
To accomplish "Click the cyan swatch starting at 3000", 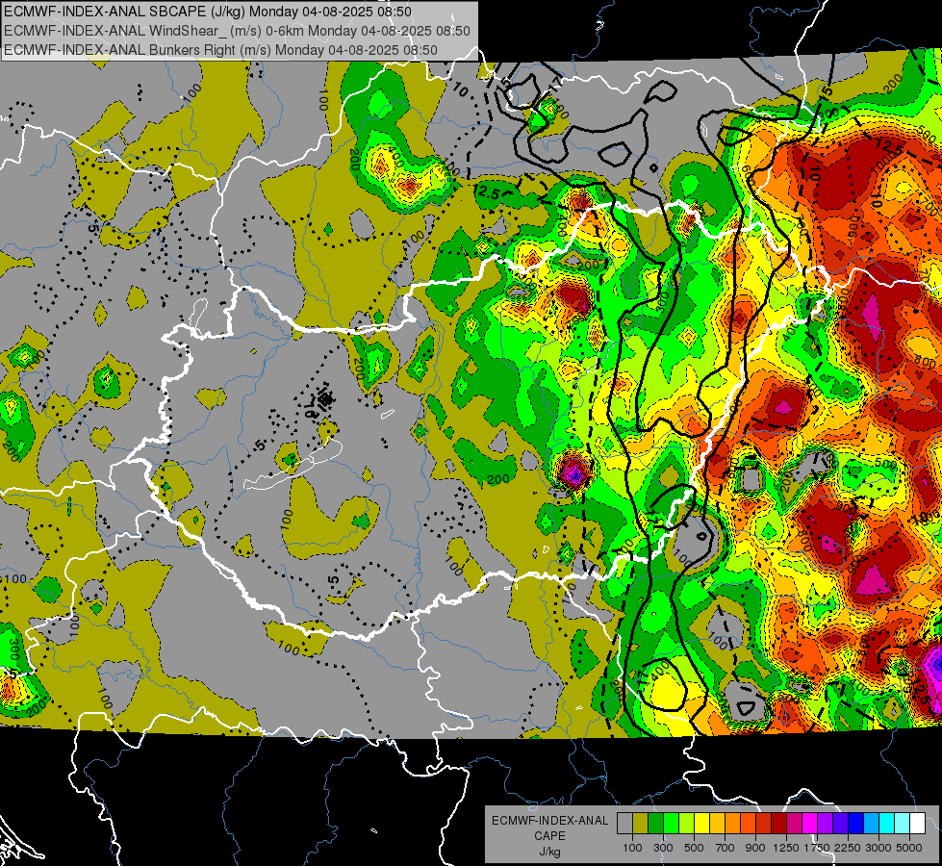I will pos(887,824).
